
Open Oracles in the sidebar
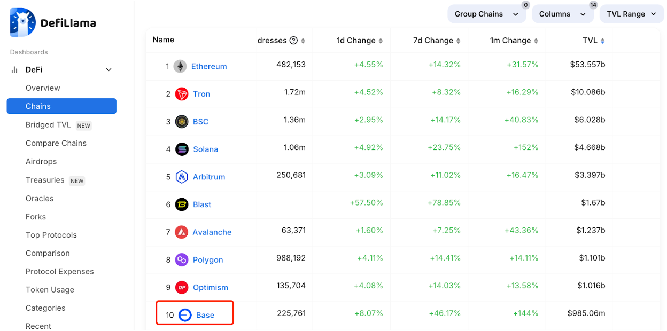40,199
